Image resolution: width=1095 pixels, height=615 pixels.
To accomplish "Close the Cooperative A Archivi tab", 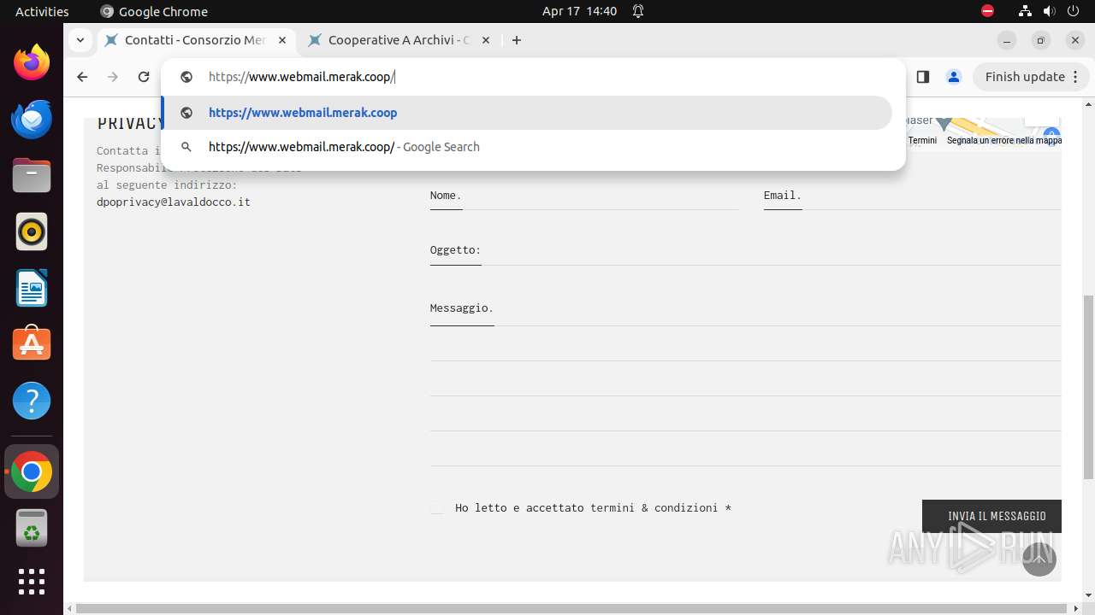I will [486, 40].
